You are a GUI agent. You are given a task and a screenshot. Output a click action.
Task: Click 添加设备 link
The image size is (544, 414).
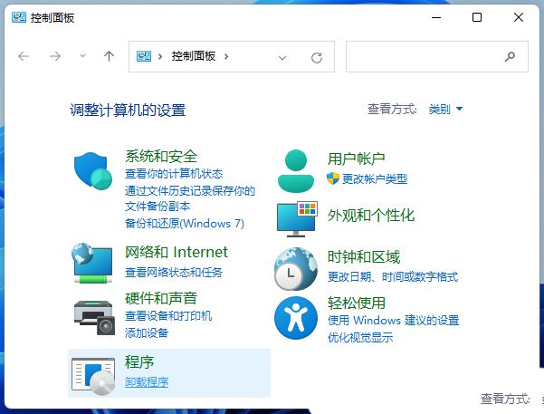[x=147, y=332]
